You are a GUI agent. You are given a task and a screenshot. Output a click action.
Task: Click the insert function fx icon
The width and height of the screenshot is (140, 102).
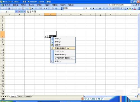click(x=25, y=11)
